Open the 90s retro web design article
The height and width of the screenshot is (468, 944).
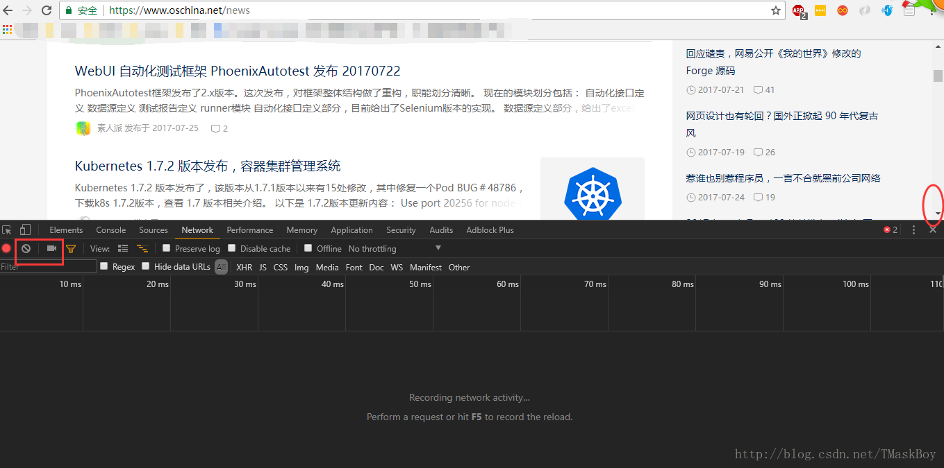(782, 124)
